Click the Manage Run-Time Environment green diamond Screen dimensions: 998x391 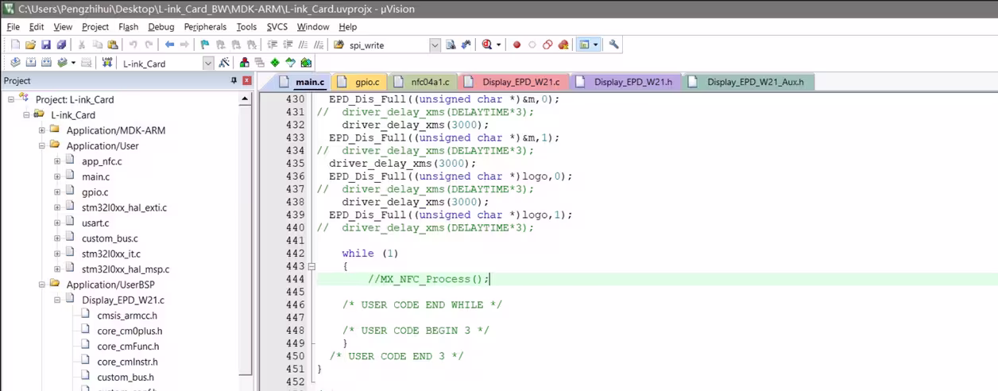(275, 63)
